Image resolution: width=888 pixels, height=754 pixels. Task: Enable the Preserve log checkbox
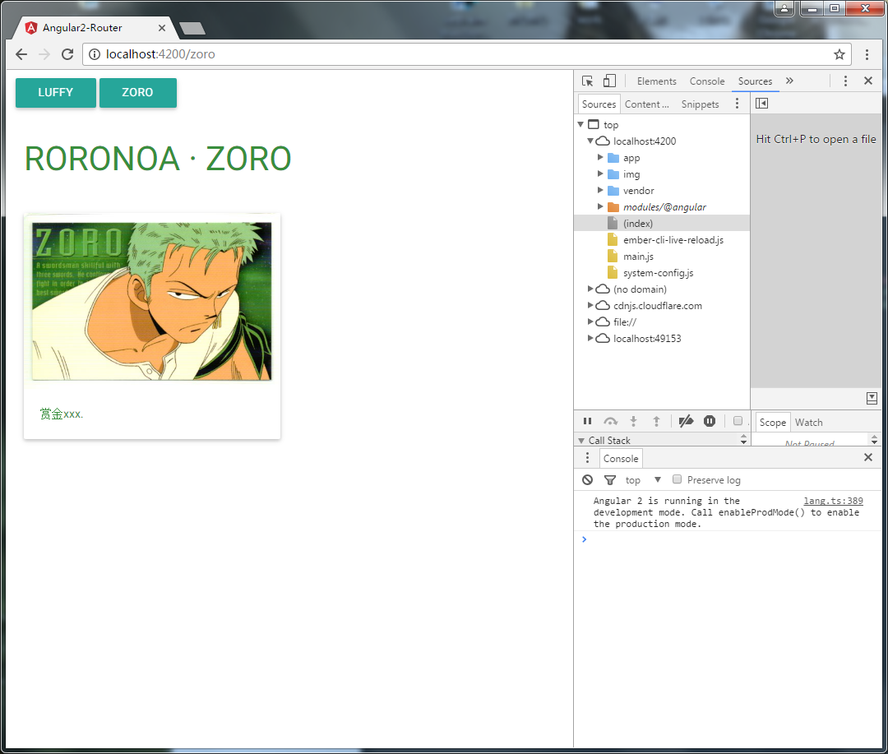677,479
